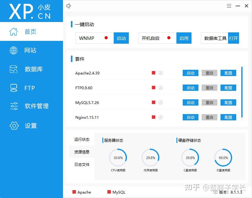
Task: Toggle the auto-start A icon for Apache2.4.39
Action: (x=161, y=73)
